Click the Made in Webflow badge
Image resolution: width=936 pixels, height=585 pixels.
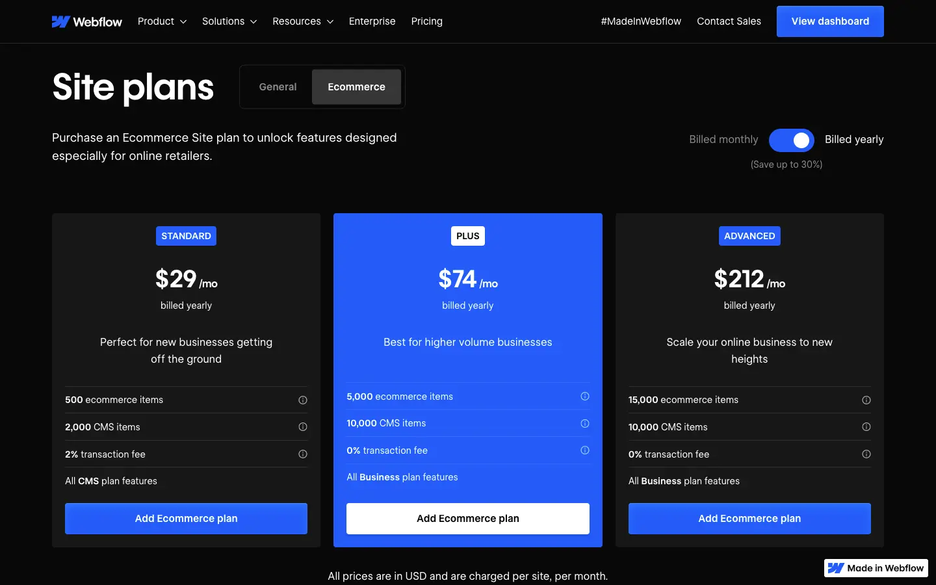click(x=876, y=568)
